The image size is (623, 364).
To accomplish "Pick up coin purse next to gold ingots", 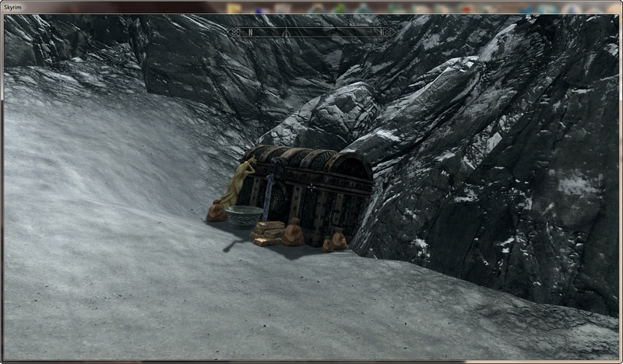I will point(294,233).
